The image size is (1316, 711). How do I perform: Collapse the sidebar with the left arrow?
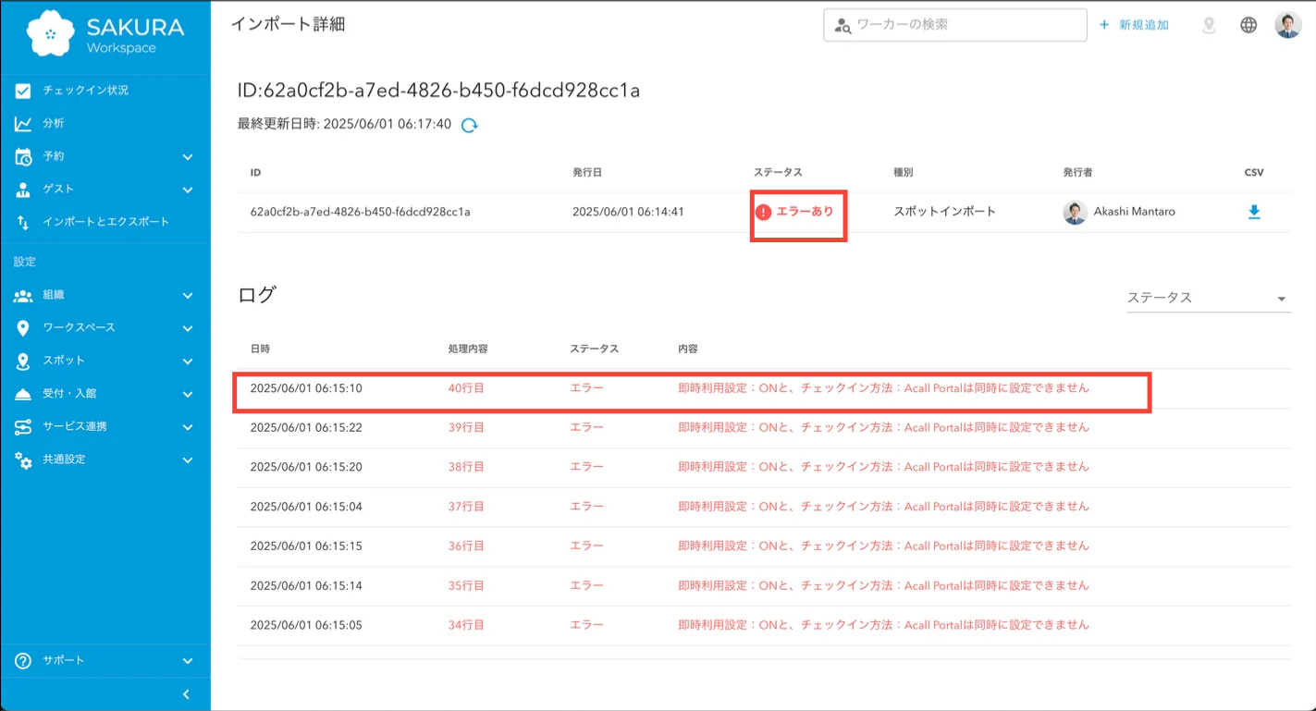pyautogui.click(x=186, y=693)
